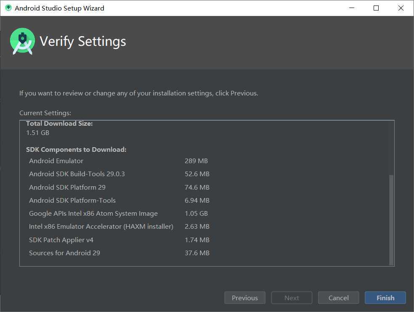Screen dimensions: 414x312
Task: Click the 52.6 MB size value
Action: coord(197,174)
